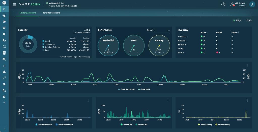Viewport: 258px width, 132px height.
Task: Open the trend line sidebar icon
Action: (x=4, y=78)
